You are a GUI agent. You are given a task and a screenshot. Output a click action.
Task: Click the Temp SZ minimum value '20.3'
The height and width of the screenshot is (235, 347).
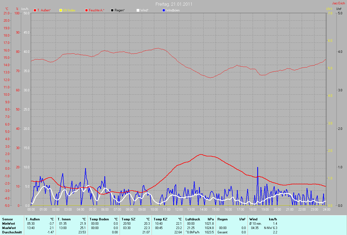[x=147, y=224]
